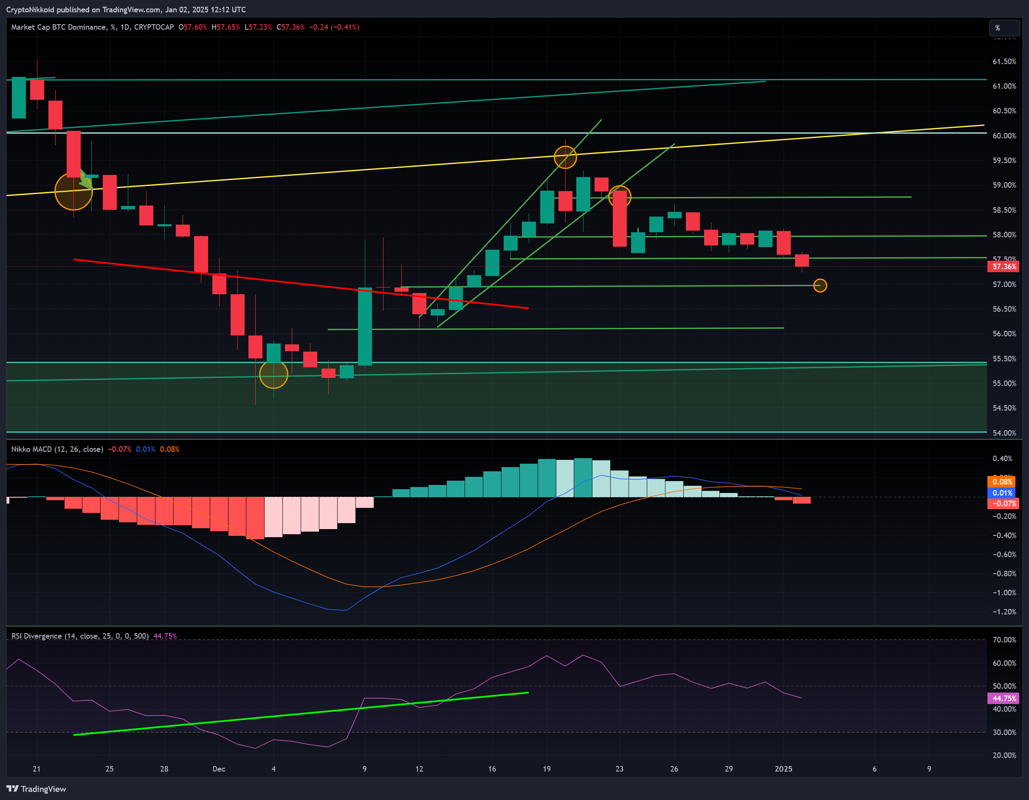
Task: Click the 21 date label on time axis
Action: (x=37, y=769)
